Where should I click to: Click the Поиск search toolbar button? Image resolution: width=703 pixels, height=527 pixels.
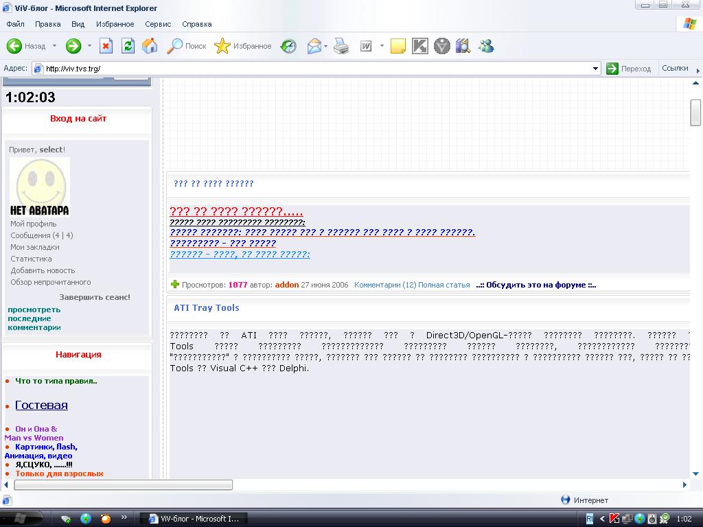coord(186,46)
